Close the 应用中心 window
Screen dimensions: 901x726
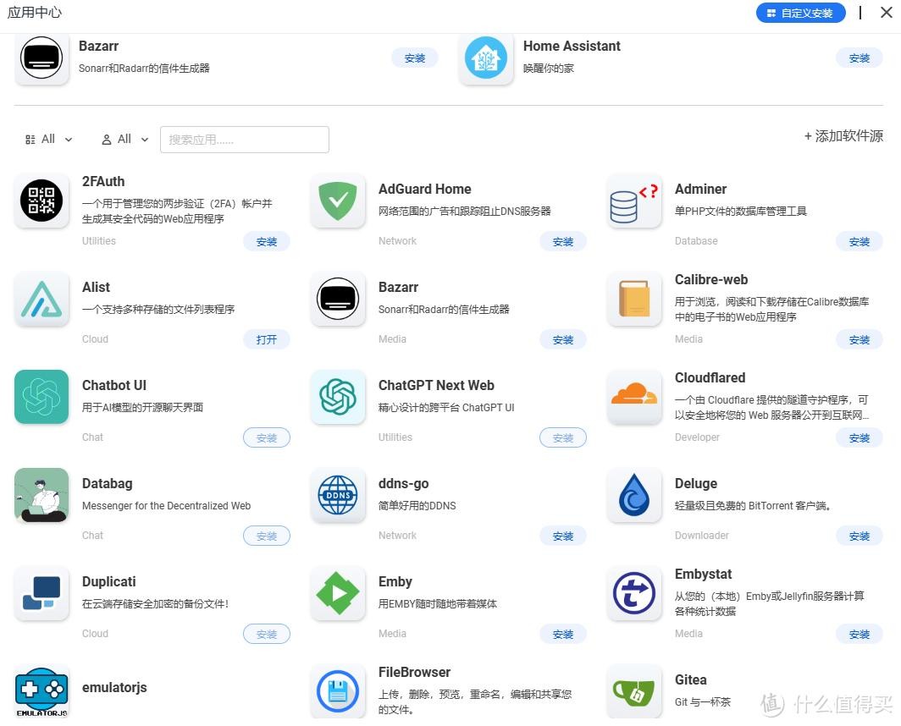click(886, 12)
